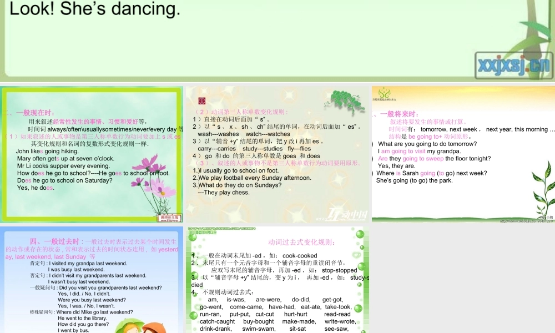Open the 一般现在时 slide thumbnail
This screenshot has width=555, height=333.
click(x=92, y=154)
